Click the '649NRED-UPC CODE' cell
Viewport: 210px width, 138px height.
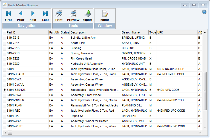(x=171, y=111)
